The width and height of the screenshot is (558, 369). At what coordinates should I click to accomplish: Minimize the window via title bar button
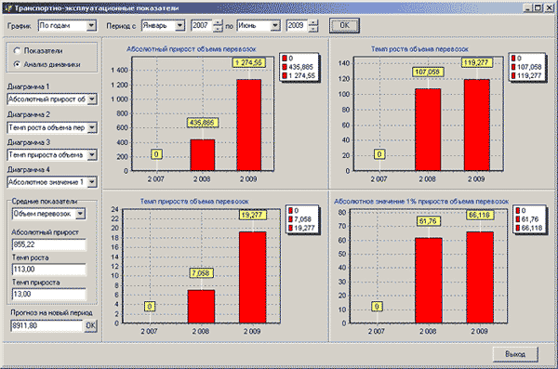click(528, 7)
